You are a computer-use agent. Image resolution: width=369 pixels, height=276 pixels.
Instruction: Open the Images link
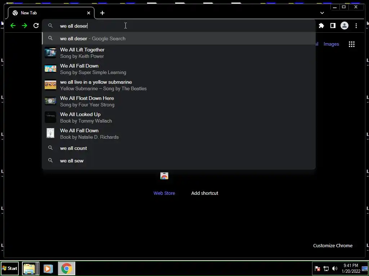331,44
